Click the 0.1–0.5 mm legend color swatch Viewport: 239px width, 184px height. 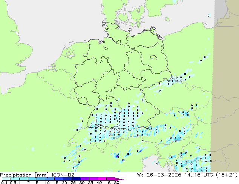6,179
